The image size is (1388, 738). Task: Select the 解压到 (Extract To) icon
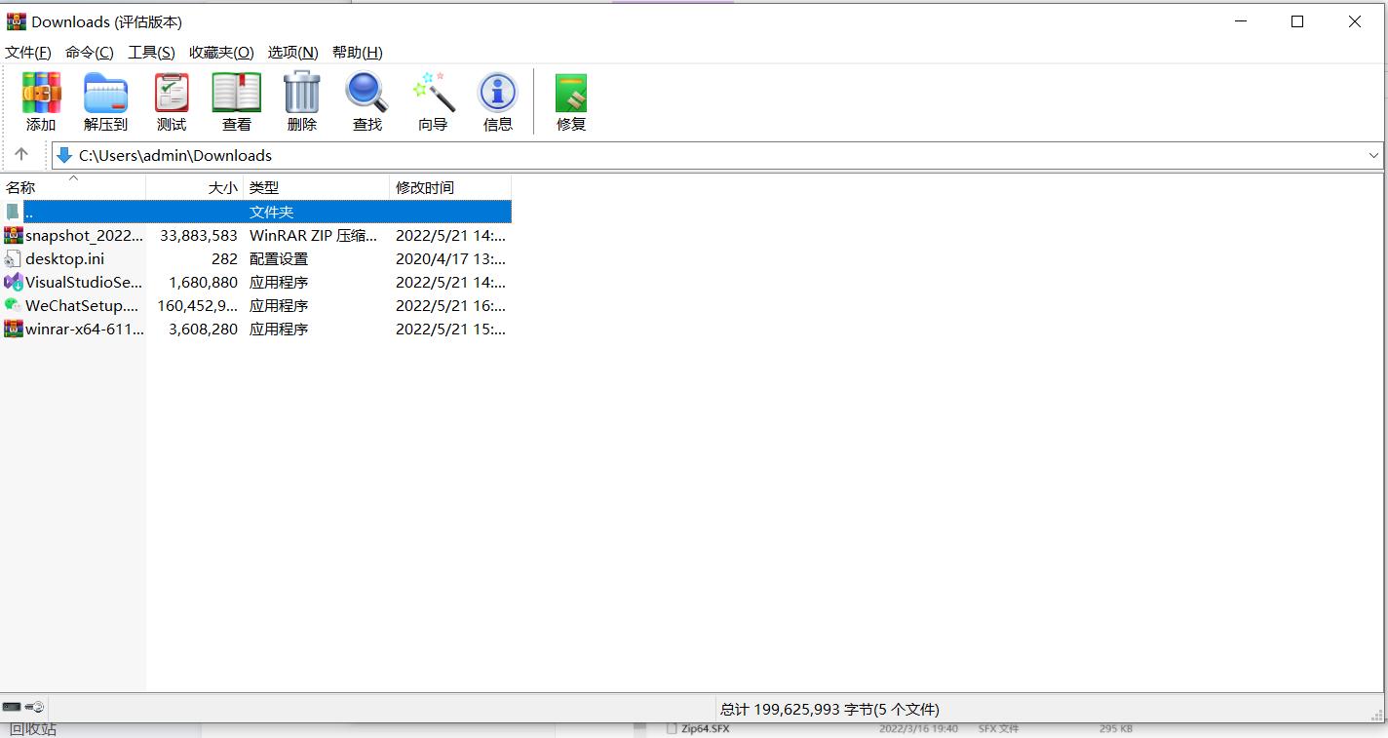pos(105,100)
